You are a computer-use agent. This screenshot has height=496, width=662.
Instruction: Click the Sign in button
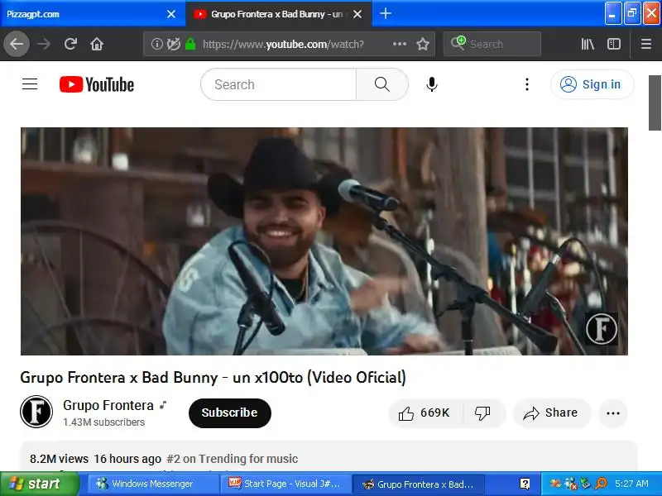pos(592,84)
